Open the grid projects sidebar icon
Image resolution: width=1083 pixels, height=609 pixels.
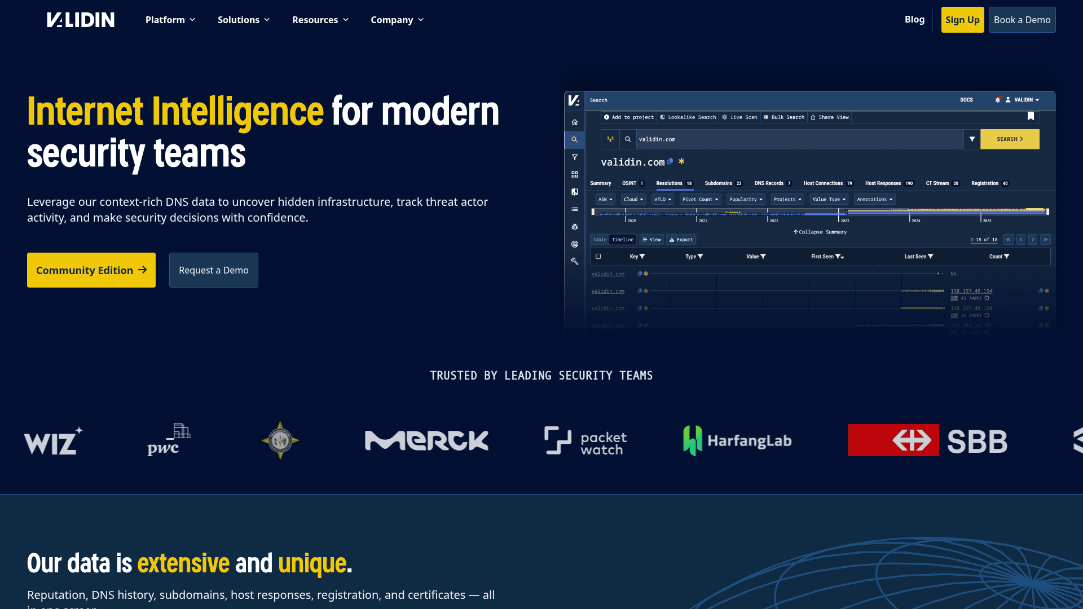click(x=574, y=175)
